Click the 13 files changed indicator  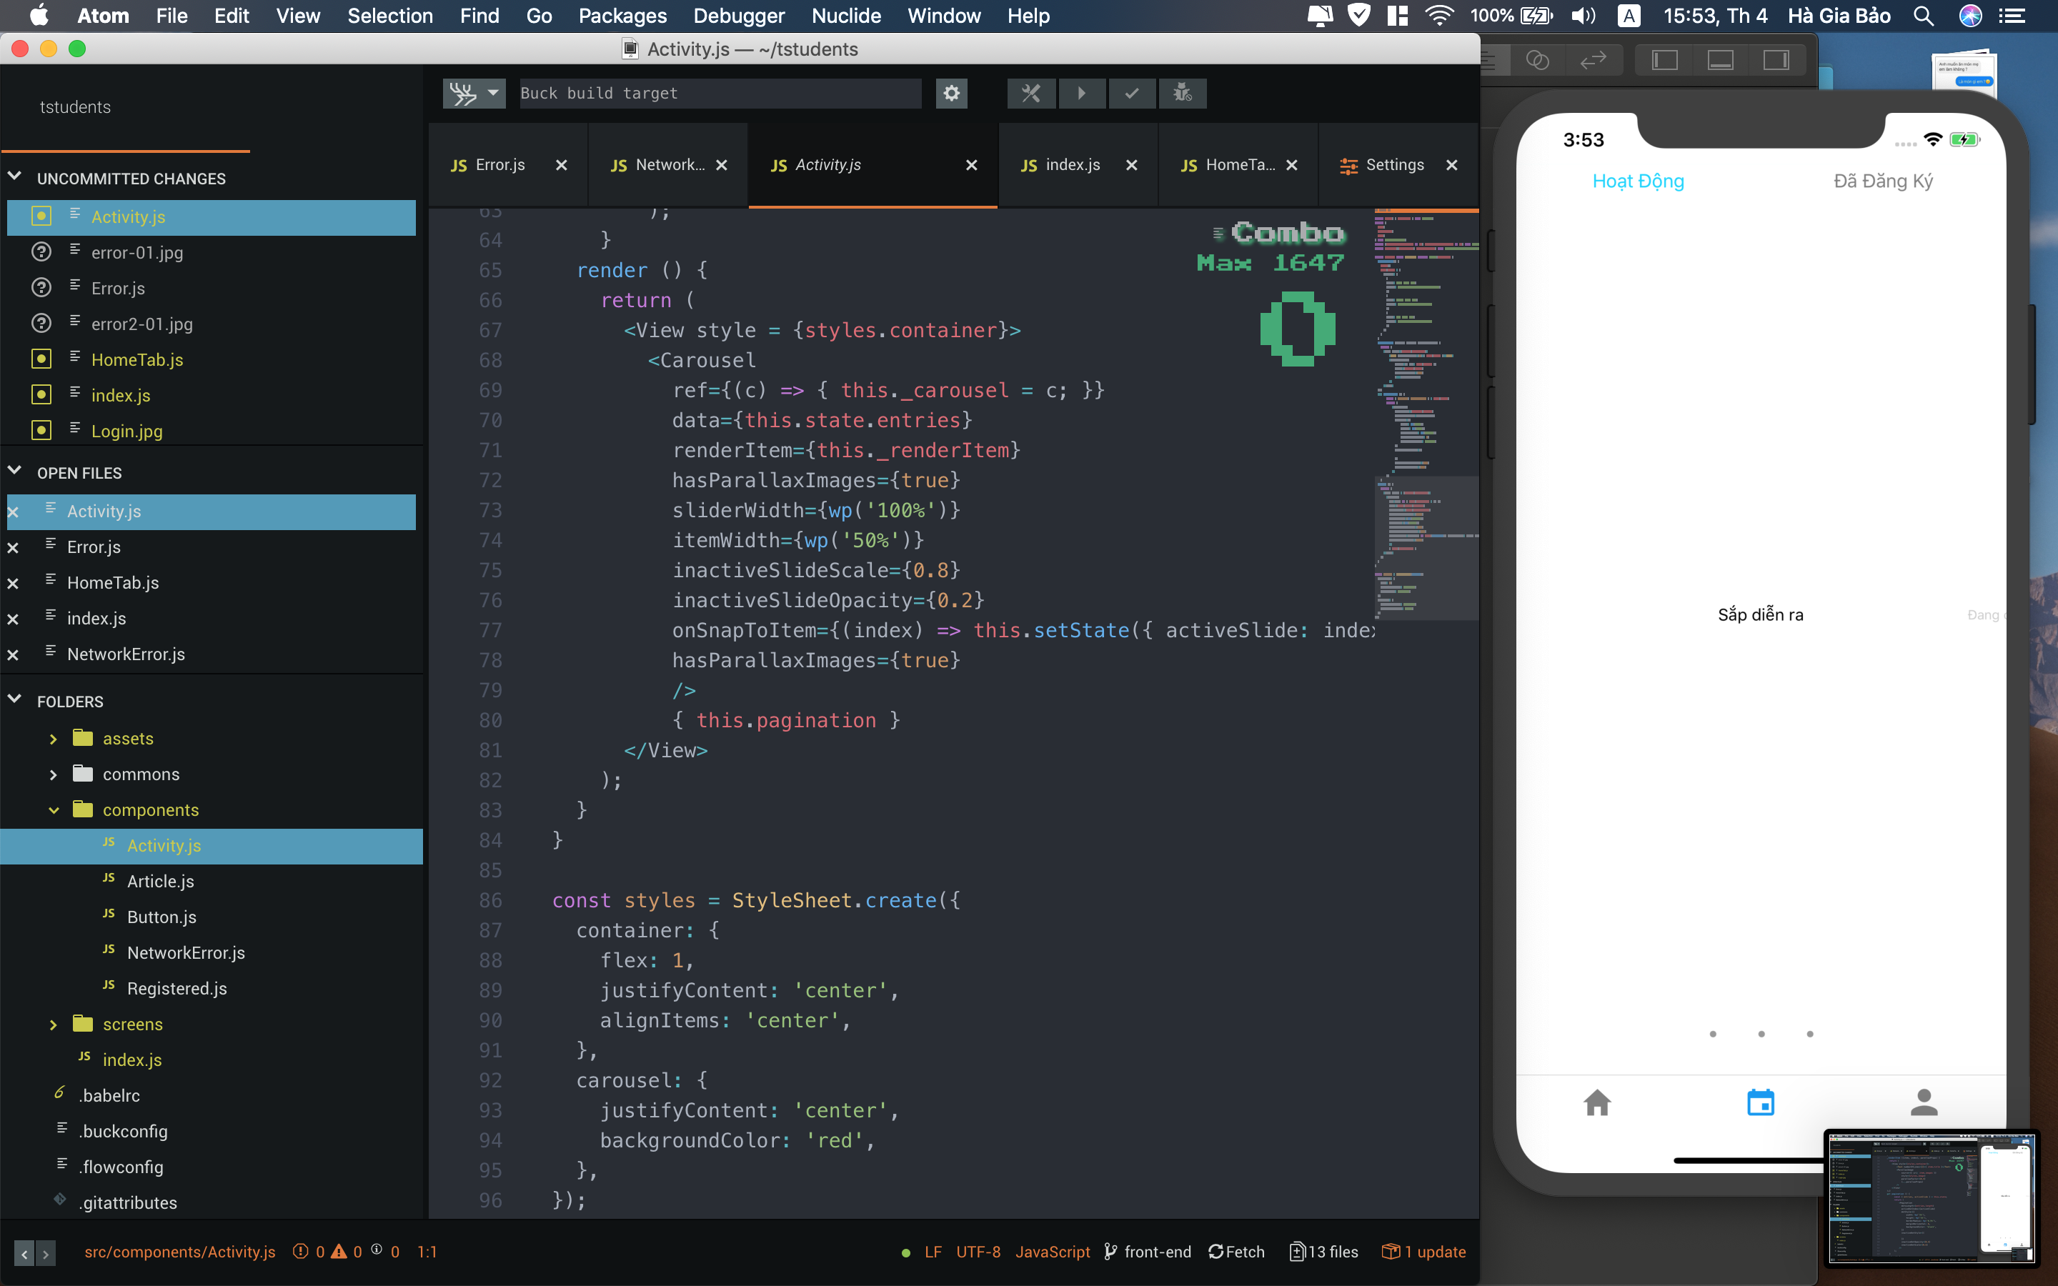click(1323, 1252)
